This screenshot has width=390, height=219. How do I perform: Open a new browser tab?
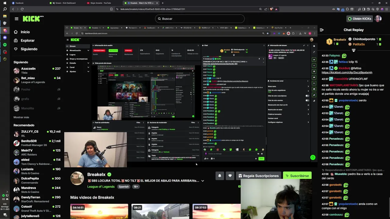point(163,3)
